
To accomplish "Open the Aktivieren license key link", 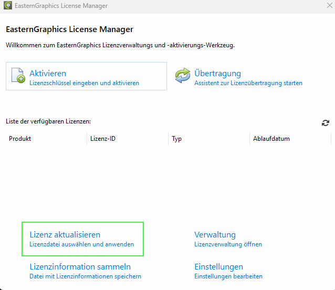I will tap(48, 74).
